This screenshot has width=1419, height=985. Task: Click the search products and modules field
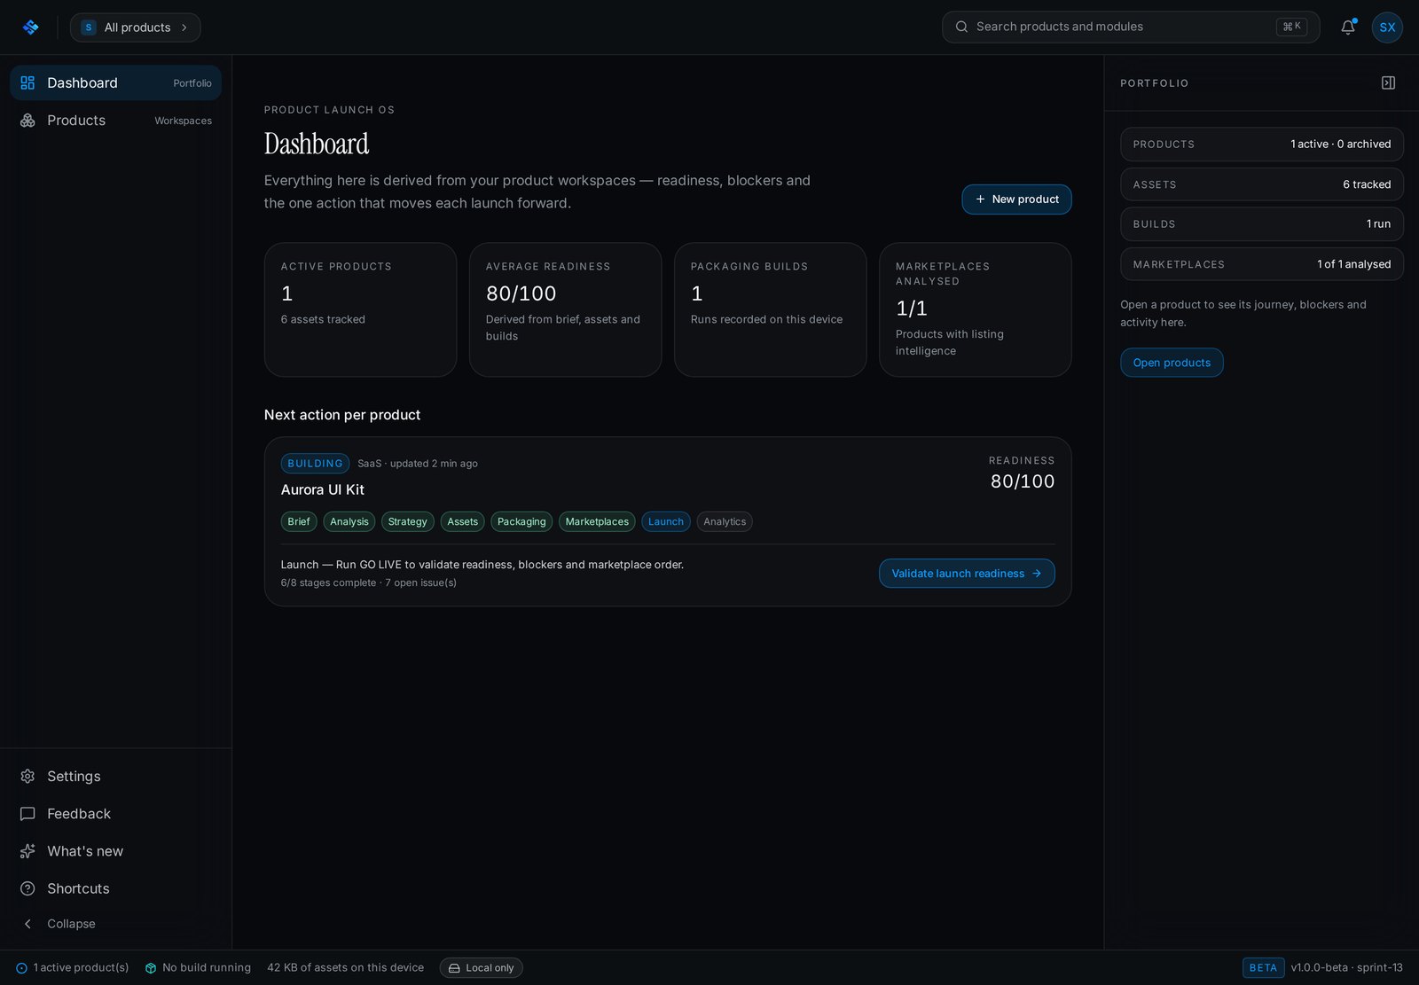1131,27
